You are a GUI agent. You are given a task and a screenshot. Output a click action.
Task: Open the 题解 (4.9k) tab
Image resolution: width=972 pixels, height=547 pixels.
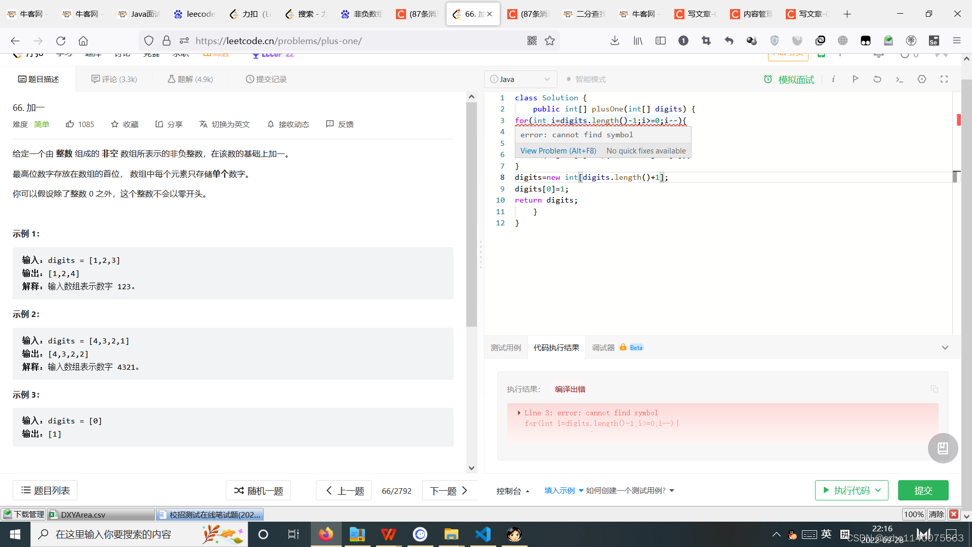pos(190,79)
